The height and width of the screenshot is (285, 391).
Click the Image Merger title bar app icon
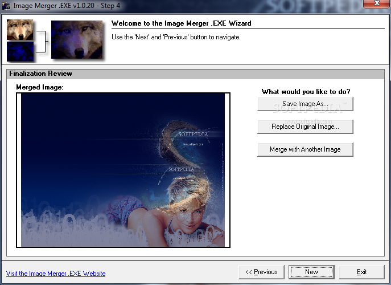click(x=6, y=6)
